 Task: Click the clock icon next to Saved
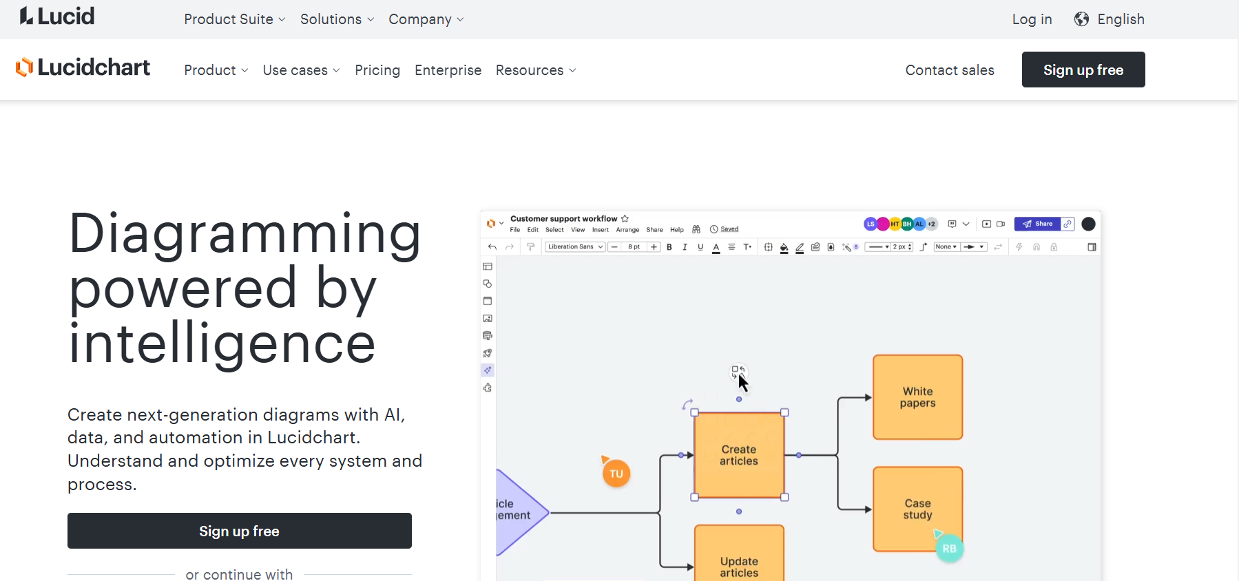714,229
